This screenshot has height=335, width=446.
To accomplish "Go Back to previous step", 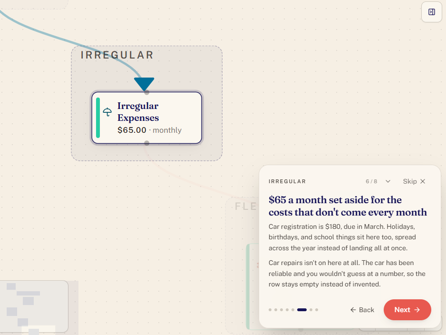I will 362,310.
